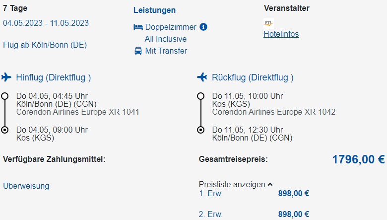Click the Preisliste anzeigen text
Screen dimensions: 387x220
(232, 184)
